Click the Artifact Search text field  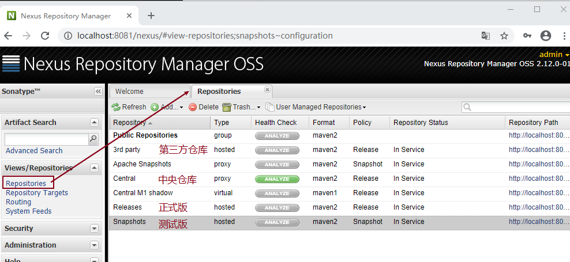pos(47,139)
